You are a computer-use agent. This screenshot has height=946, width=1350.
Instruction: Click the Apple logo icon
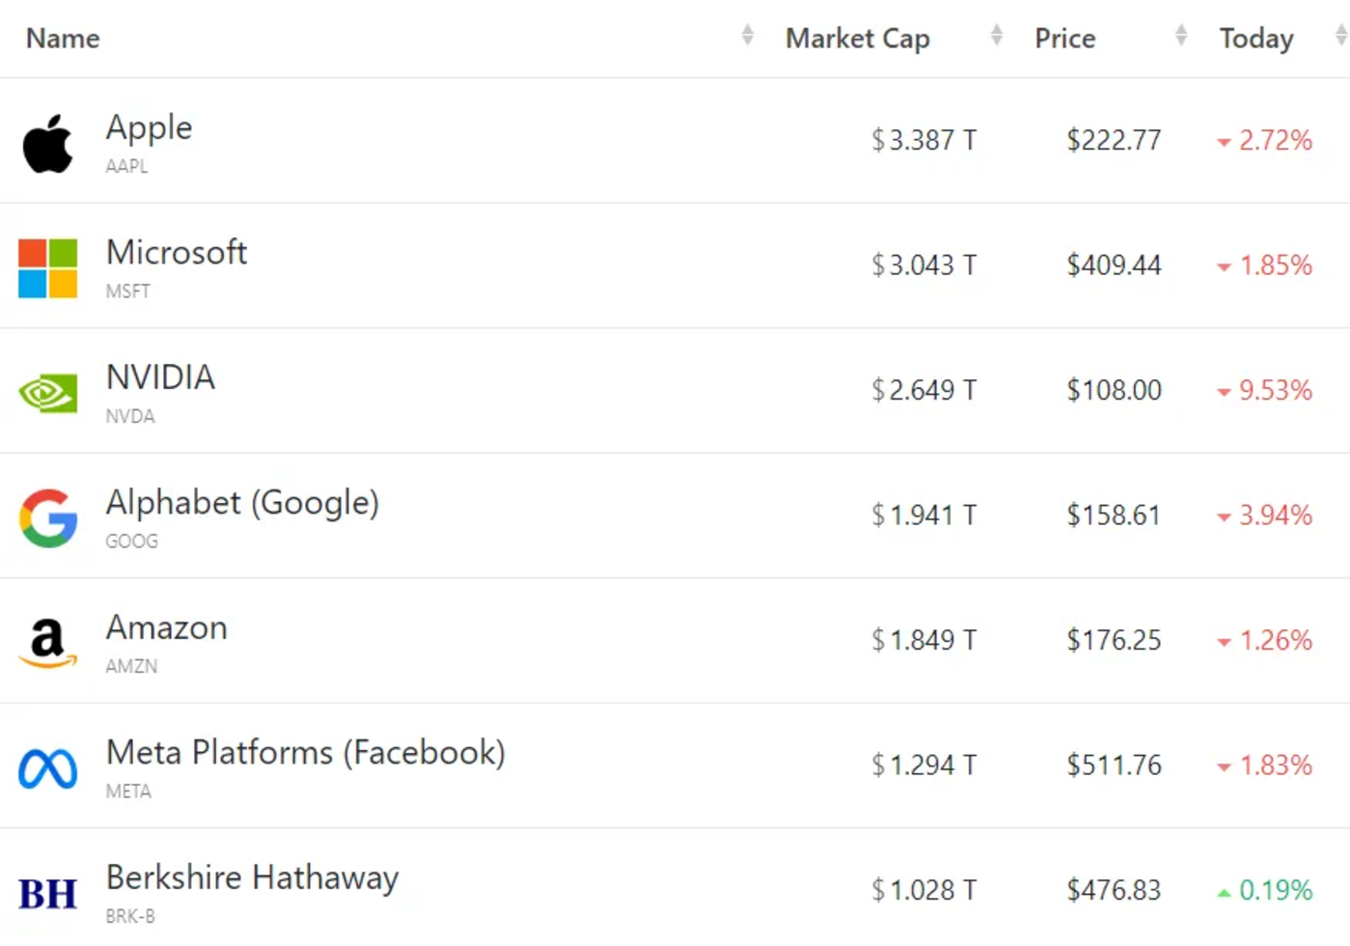pos(47,144)
